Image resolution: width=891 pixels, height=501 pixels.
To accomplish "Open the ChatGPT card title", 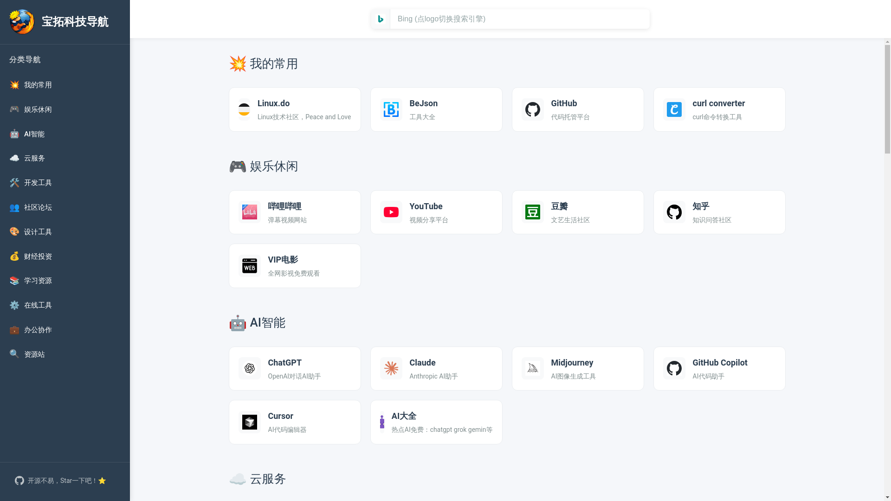I will coord(284,363).
